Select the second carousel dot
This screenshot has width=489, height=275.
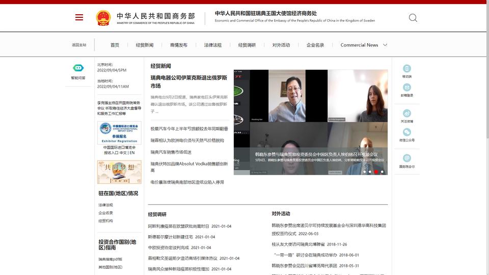pyautogui.click(x=370, y=172)
